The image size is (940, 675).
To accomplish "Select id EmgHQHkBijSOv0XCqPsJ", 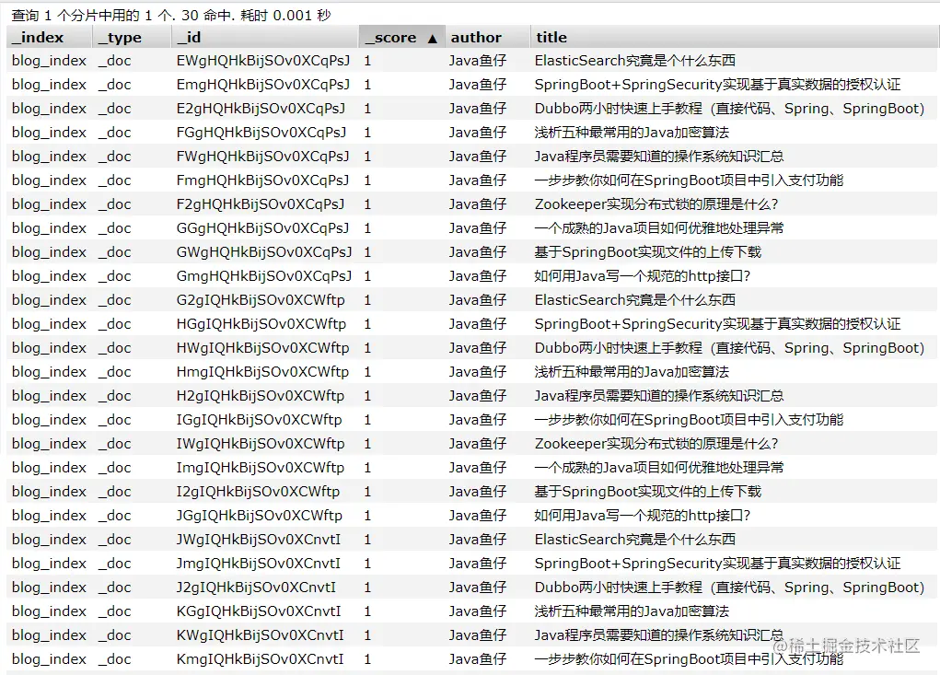I will tap(262, 85).
